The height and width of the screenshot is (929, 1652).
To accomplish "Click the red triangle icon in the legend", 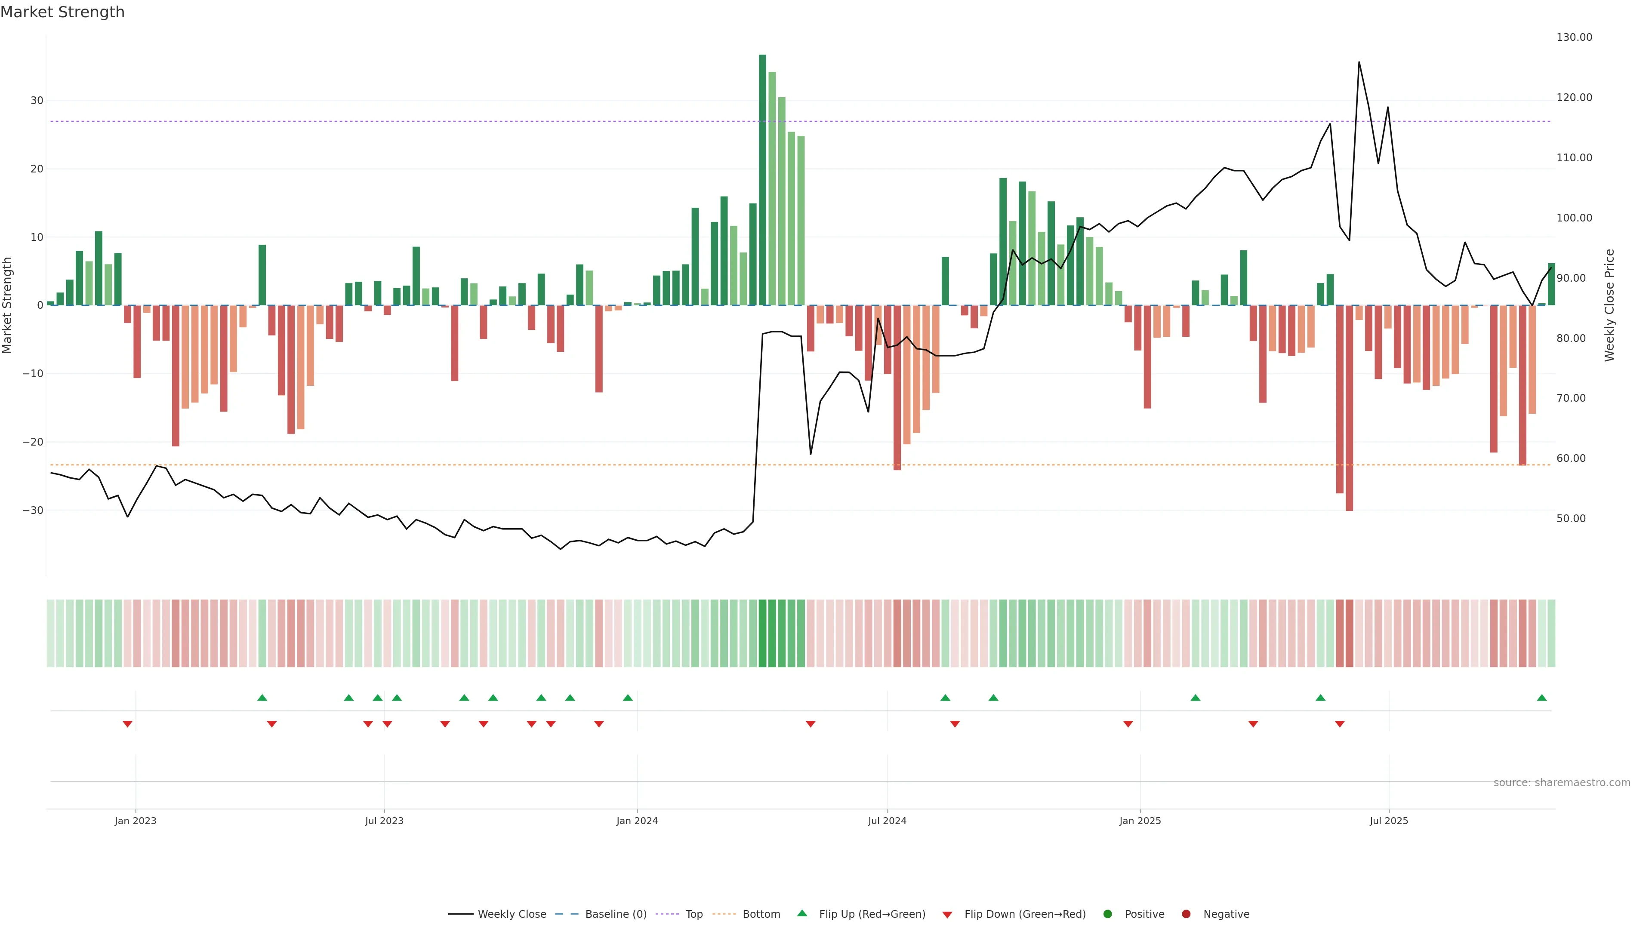I will point(947,915).
